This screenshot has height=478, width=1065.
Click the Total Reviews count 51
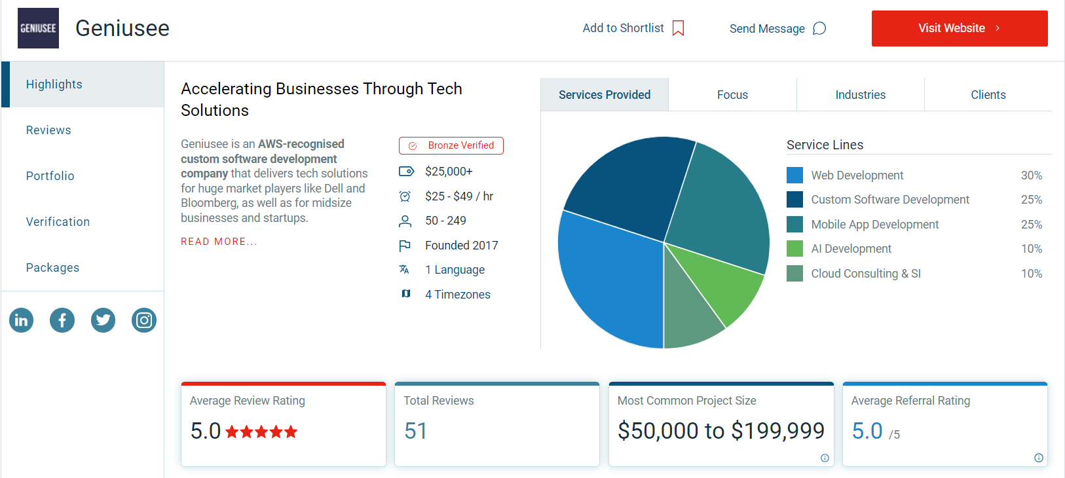click(416, 431)
